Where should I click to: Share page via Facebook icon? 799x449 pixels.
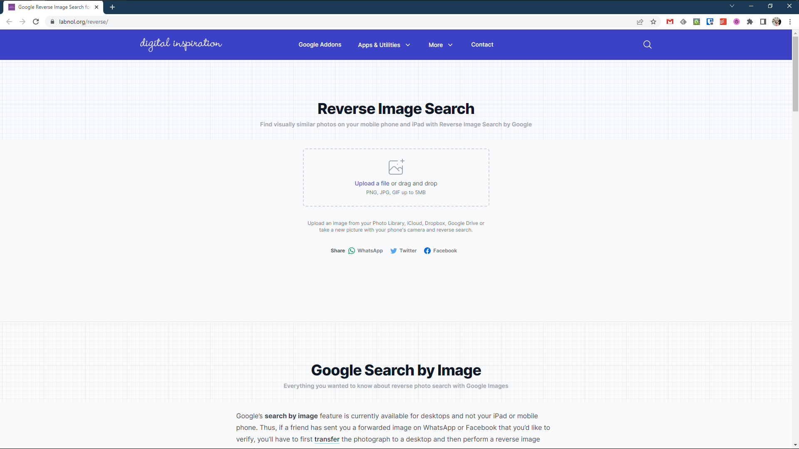click(x=427, y=251)
